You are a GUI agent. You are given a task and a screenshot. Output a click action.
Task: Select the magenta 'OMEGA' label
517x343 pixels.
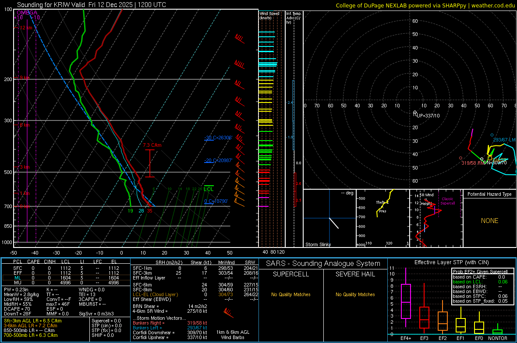pos(27,13)
